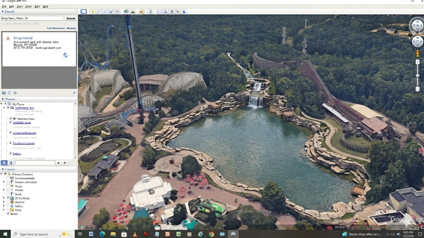Click the Search button
The image size is (424, 238).
coord(71,18)
